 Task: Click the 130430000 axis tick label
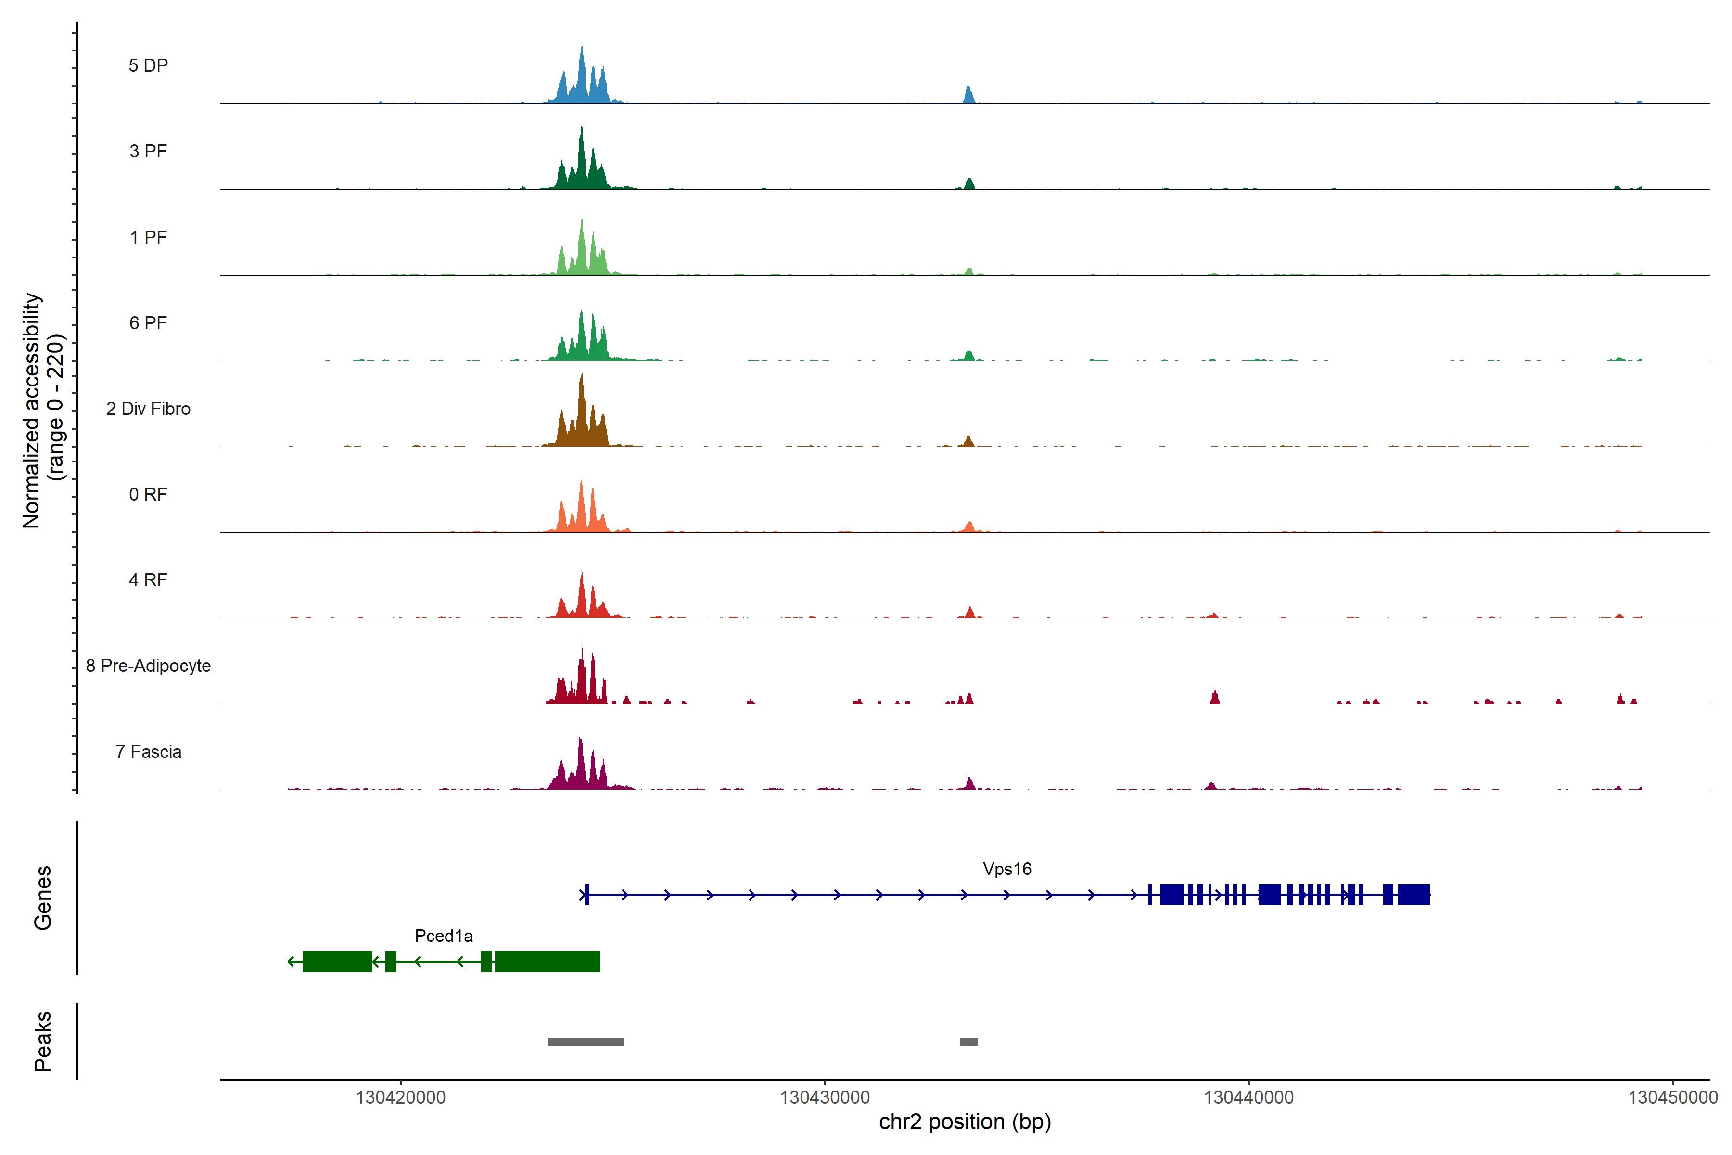tap(825, 1098)
